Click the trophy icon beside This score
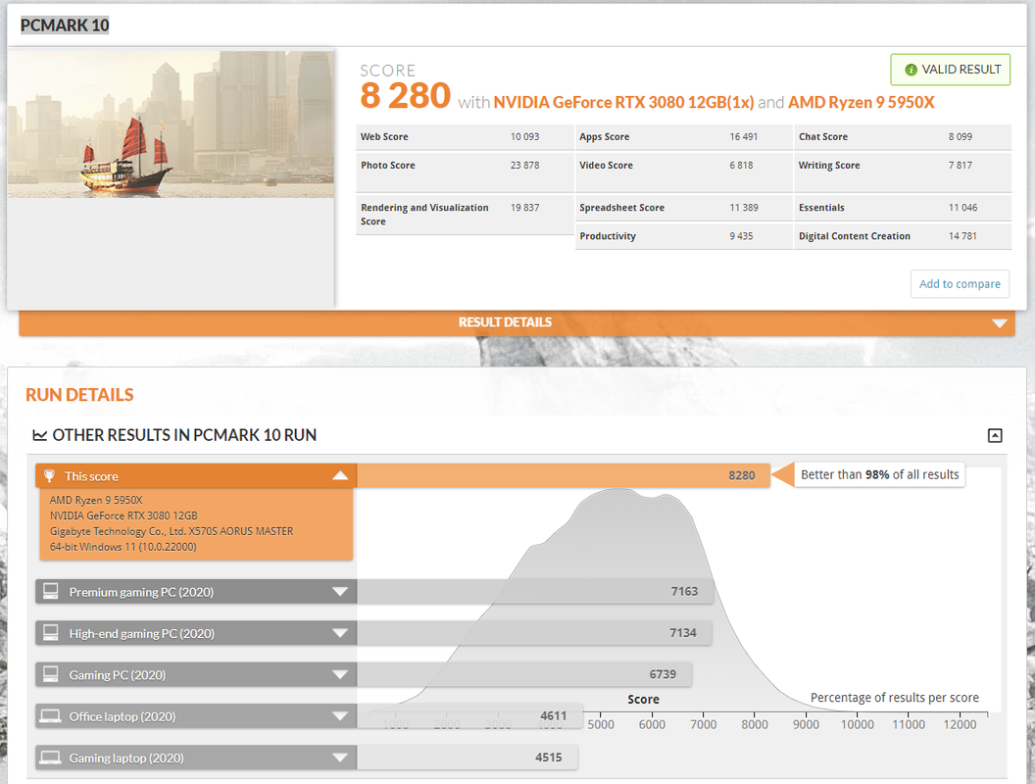 tap(50, 476)
